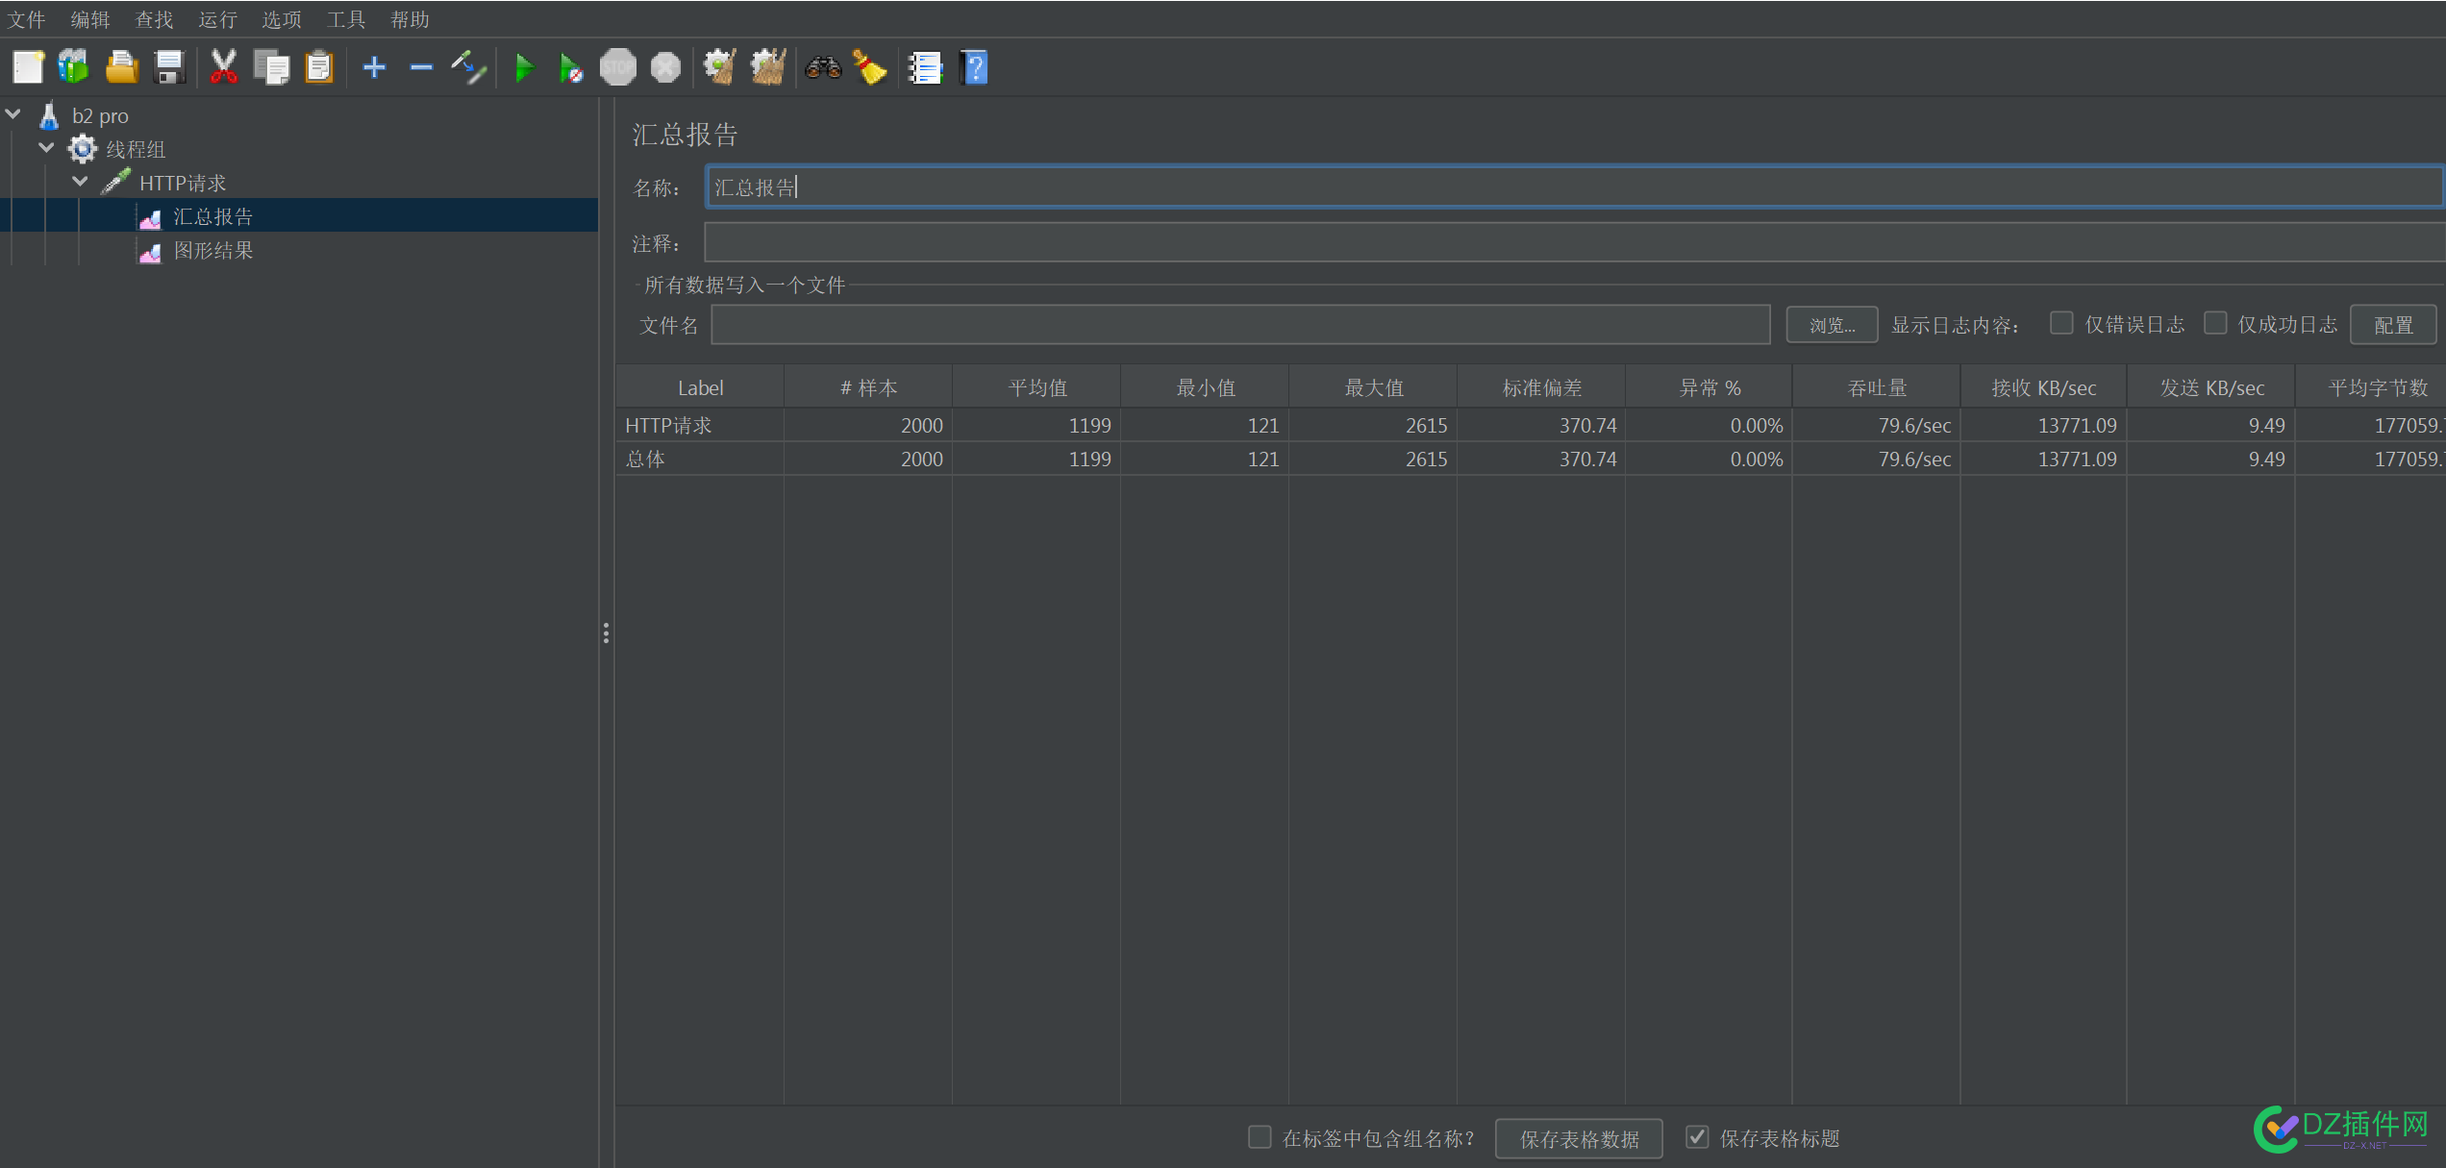Click the b2 pro test plan flask icon
The width and height of the screenshot is (2446, 1168).
49,115
